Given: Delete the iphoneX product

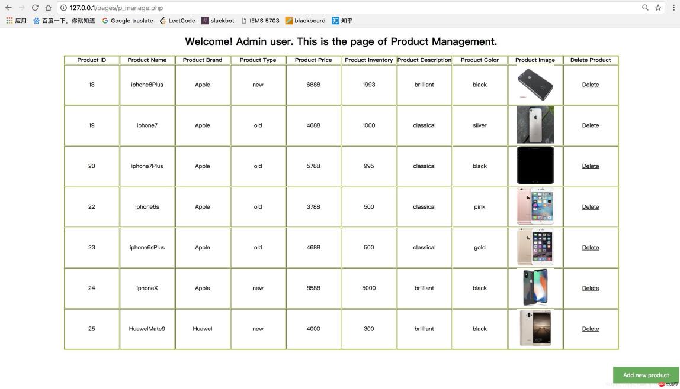Looking at the screenshot, I should [x=590, y=288].
